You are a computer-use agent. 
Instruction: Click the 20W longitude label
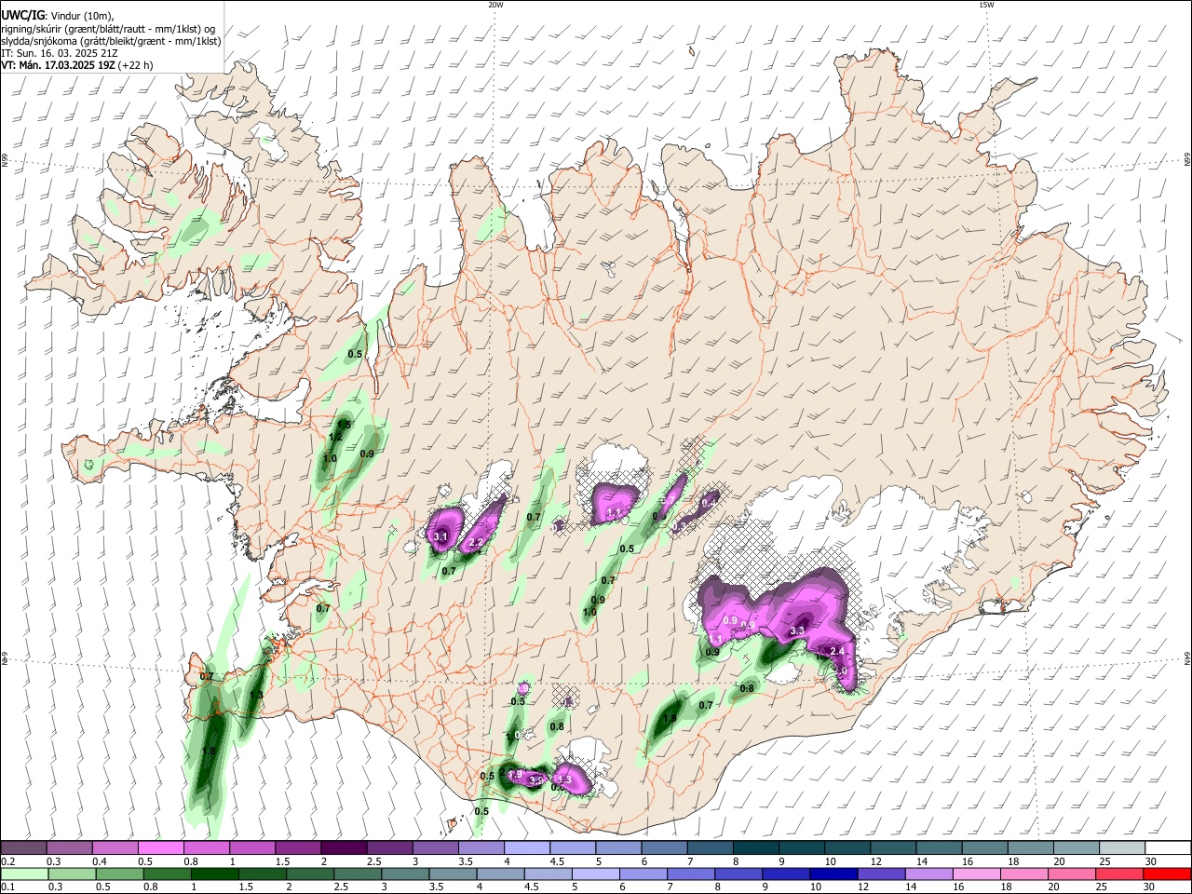[495, 5]
